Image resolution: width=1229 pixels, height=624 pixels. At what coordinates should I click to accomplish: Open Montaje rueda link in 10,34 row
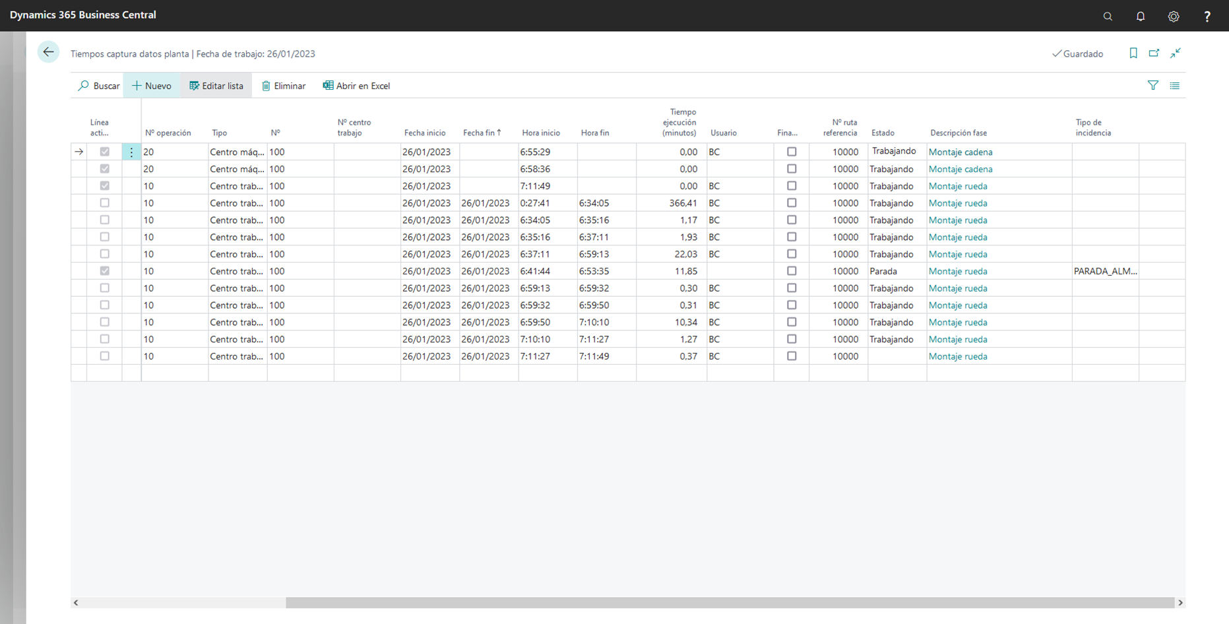958,323
